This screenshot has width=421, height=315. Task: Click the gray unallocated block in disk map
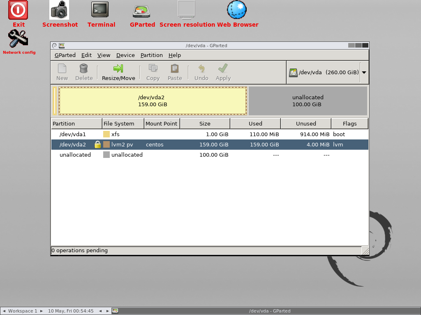[x=308, y=101]
